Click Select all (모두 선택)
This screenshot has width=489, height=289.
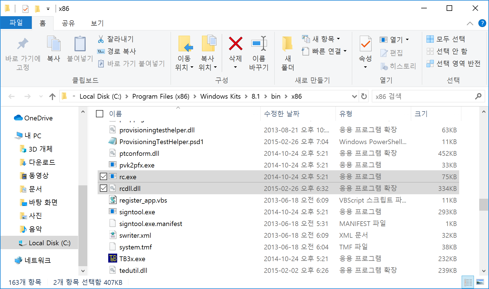[x=446, y=39]
